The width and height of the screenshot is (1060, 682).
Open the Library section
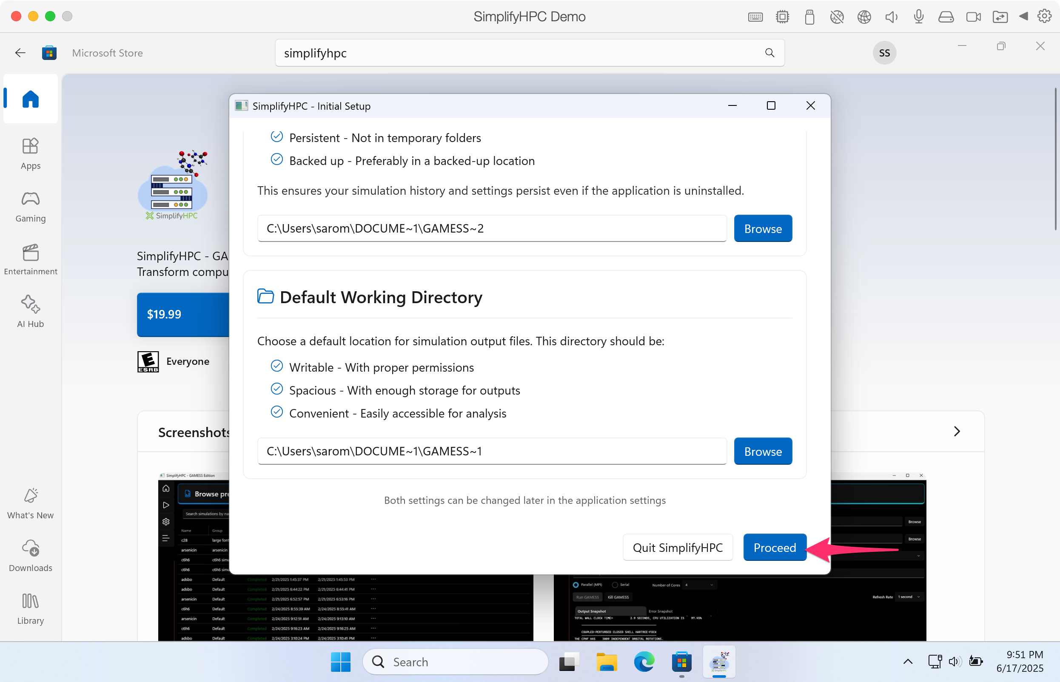click(x=30, y=608)
